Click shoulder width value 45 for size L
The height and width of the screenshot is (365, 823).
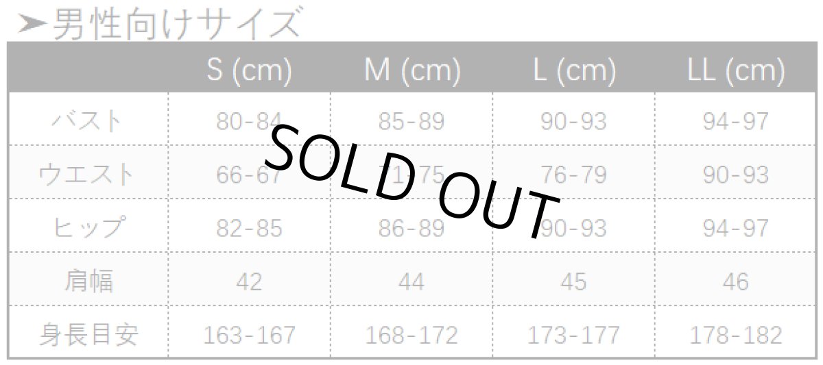click(573, 281)
